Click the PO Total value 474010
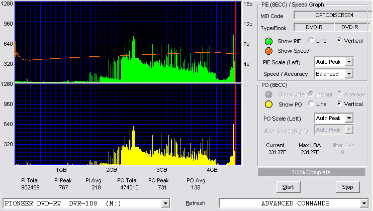 (x=129, y=187)
